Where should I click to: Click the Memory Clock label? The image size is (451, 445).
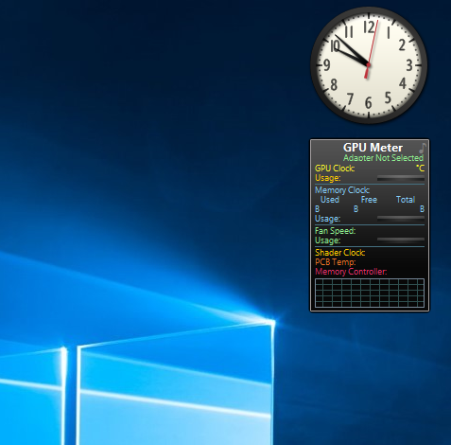pyautogui.click(x=342, y=190)
